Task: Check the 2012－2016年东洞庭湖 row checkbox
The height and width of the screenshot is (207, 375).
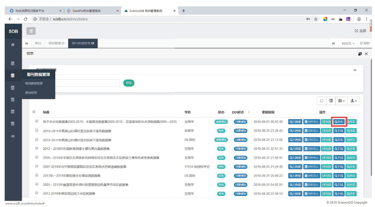Action: (x=37, y=148)
